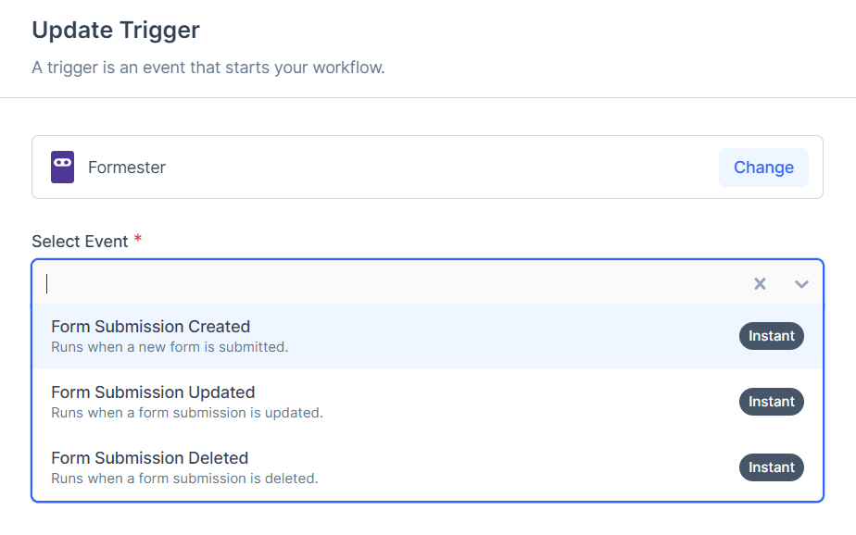The image size is (856, 535).
Task: Click Instant badge for Form Submission Deleted
Action: pos(771,467)
